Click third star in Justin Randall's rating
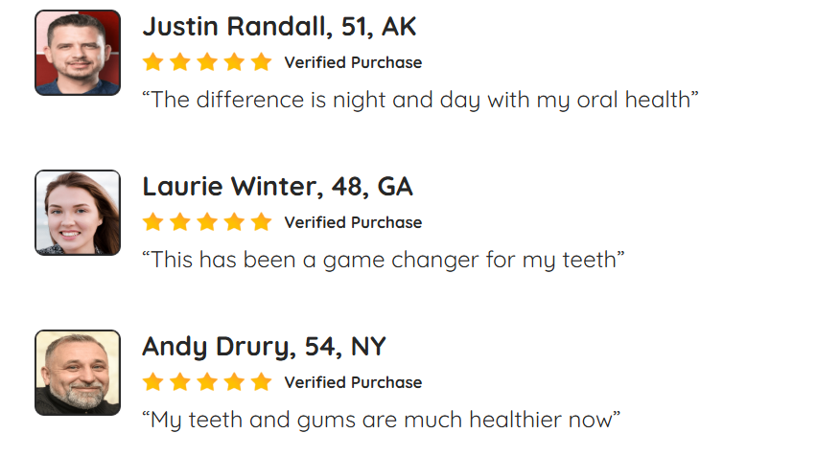This screenshot has height=456, width=817. (x=206, y=63)
